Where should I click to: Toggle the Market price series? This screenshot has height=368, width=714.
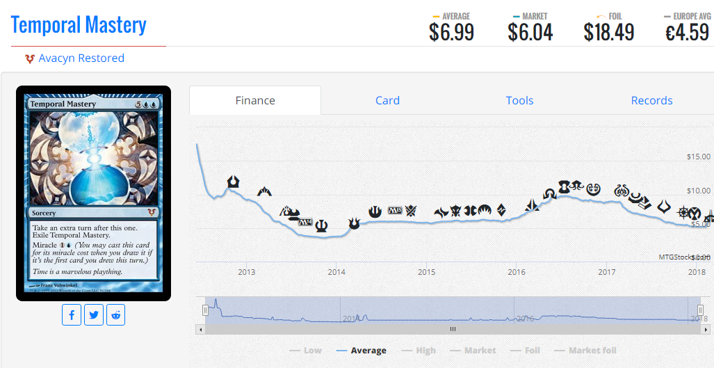(473, 350)
